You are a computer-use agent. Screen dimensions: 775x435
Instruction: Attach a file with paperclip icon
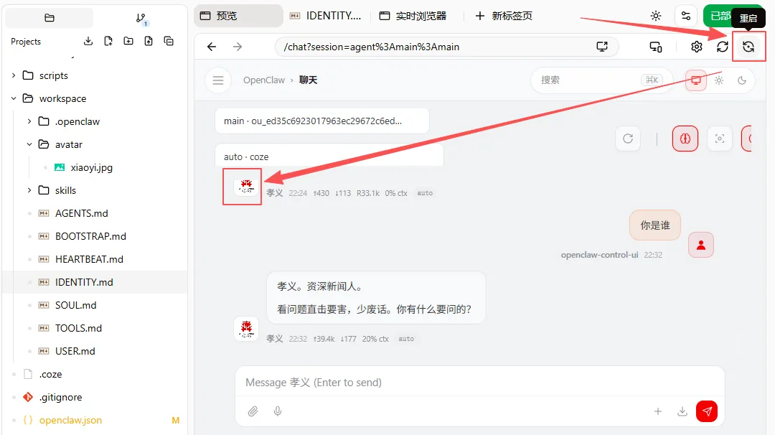pos(253,411)
